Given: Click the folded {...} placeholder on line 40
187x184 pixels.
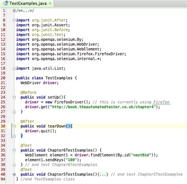Looking at the screenshot, I should coord(103,174).
